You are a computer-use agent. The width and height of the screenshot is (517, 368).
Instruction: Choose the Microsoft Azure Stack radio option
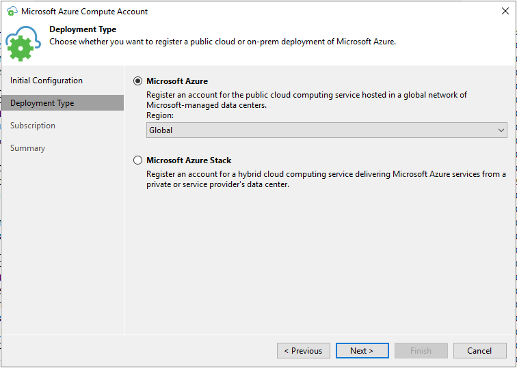pyautogui.click(x=138, y=160)
